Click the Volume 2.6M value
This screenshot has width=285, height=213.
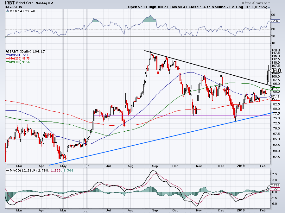[x=223, y=7]
